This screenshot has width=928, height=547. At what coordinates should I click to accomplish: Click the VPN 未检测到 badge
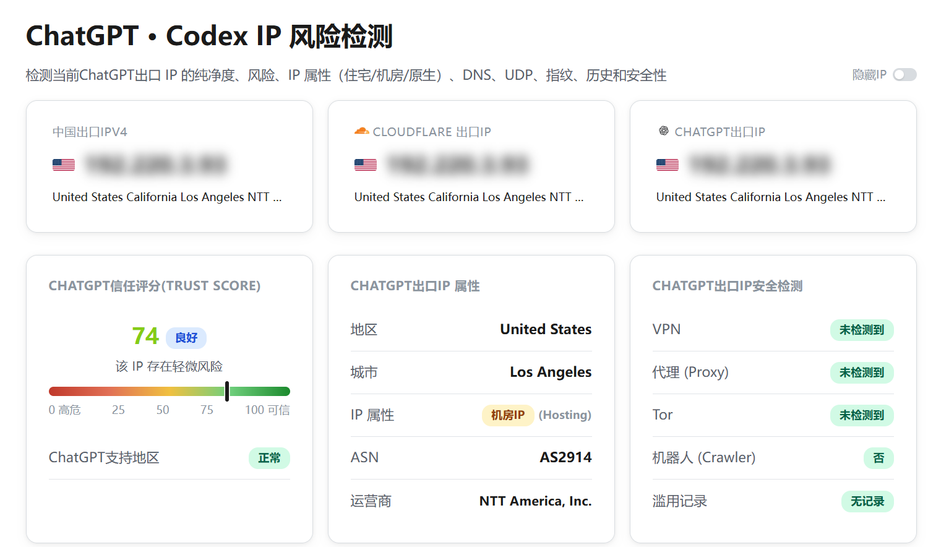[x=862, y=330]
